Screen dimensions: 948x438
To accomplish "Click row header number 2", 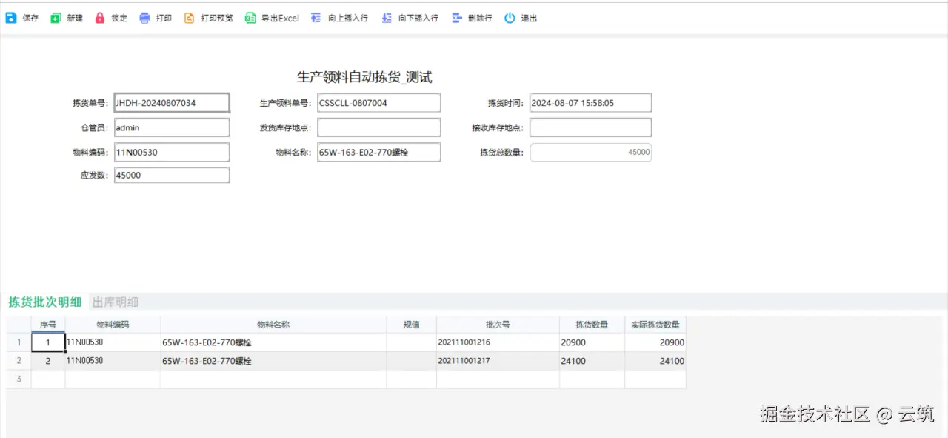I will (19, 361).
